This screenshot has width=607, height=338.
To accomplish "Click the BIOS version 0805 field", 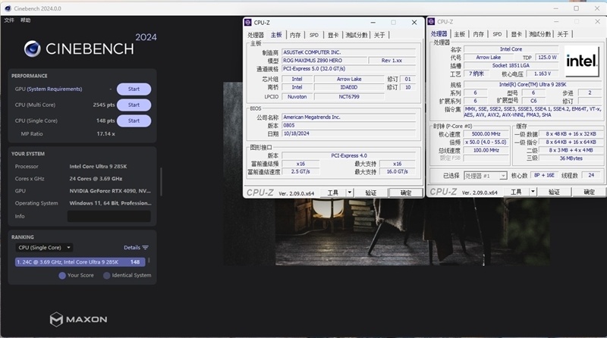I will 348,125.
